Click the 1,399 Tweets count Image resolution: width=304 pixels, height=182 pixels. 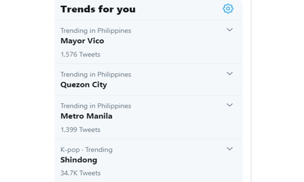[x=81, y=130]
